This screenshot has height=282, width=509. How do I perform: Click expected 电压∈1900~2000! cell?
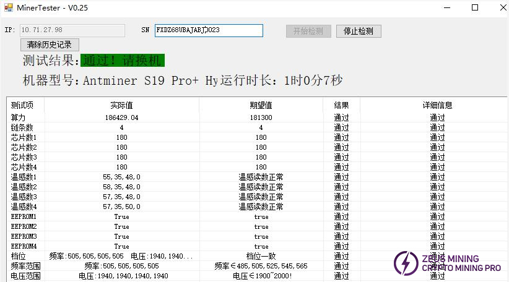pyautogui.click(x=263, y=276)
